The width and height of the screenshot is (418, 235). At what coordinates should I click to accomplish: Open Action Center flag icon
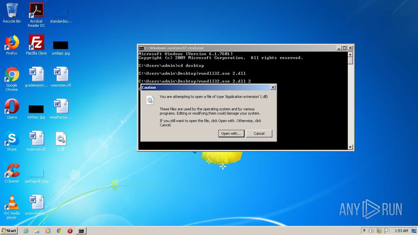[x=387, y=231]
